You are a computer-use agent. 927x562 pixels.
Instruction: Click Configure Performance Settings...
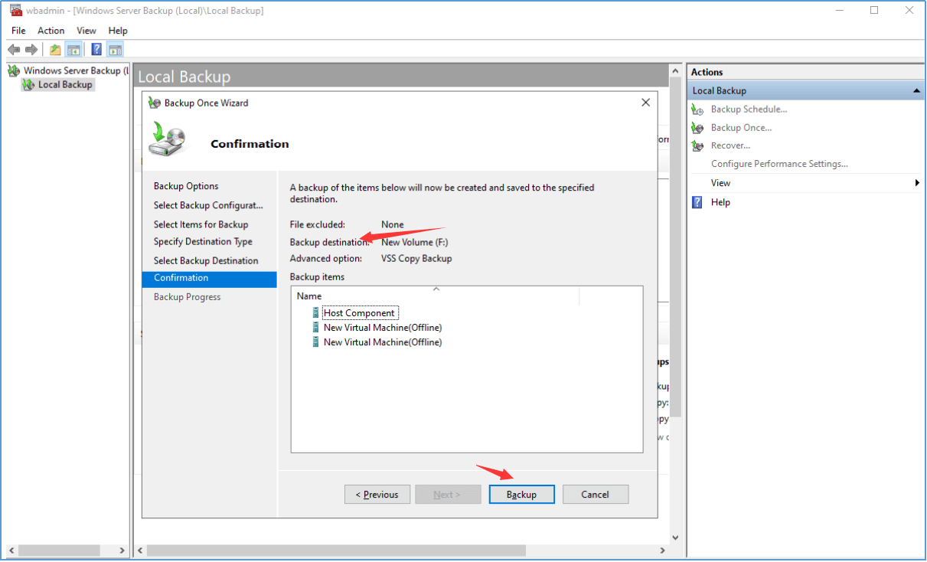(x=779, y=164)
